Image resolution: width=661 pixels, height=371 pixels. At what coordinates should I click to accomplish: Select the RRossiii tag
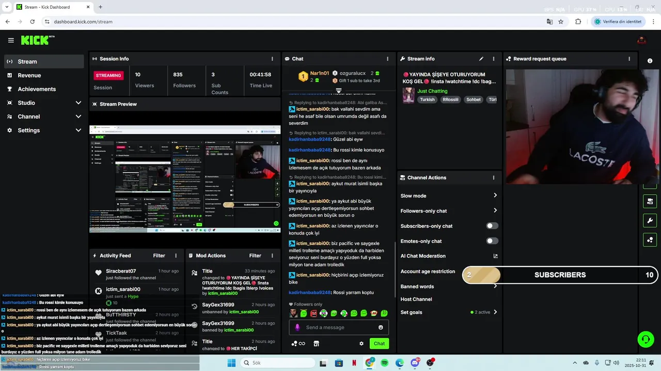click(450, 99)
